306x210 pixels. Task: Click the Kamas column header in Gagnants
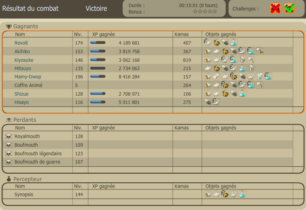(181, 34)
